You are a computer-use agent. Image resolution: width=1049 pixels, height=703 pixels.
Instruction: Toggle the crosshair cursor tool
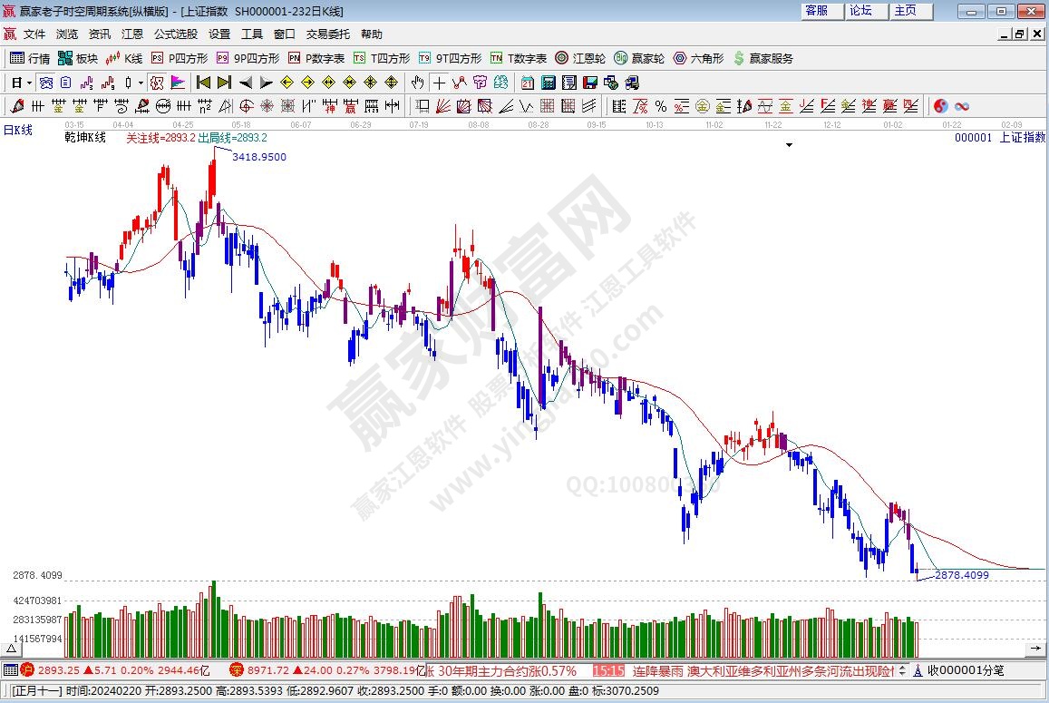coord(440,83)
